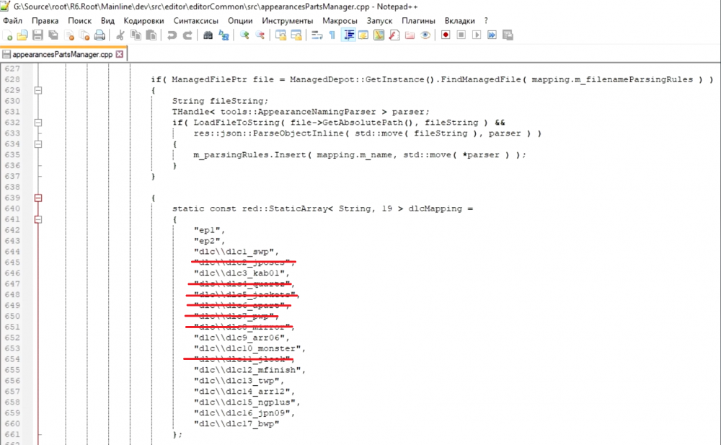This screenshot has height=445, width=721.
Task: Toggle the Indent Guide toolbar button
Action: [x=348, y=35]
